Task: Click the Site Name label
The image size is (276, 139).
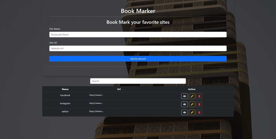Action: point(54,29)
